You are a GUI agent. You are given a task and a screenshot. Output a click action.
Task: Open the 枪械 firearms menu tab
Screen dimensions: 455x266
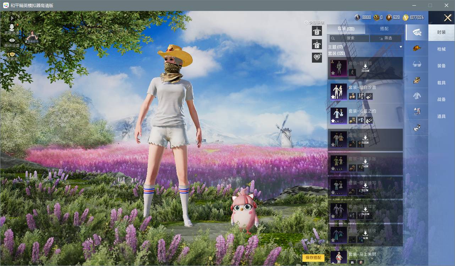pos(442,49)
